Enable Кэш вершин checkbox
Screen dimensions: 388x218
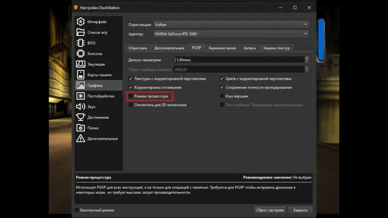coord(222,96)
